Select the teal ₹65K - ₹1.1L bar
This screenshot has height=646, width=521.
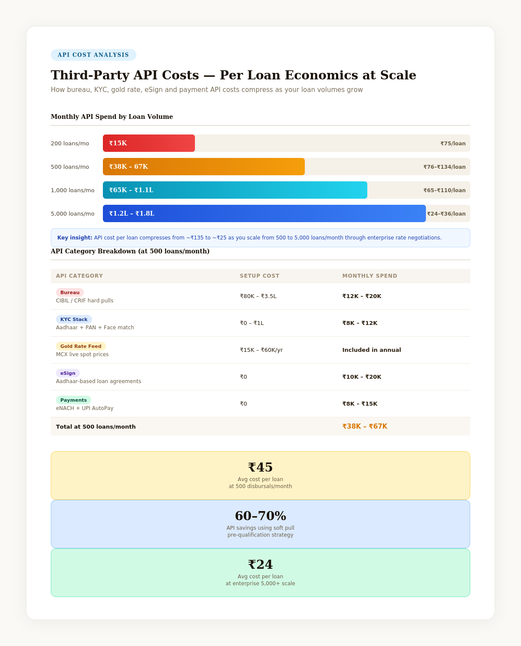coord(235,190)
